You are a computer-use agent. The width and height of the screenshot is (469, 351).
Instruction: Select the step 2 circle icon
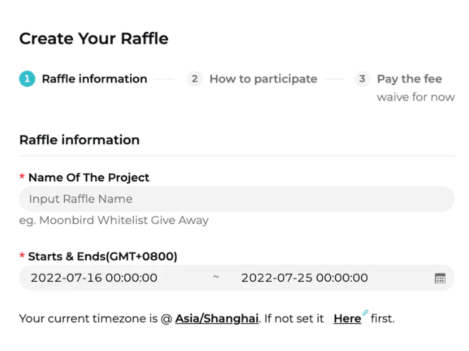pyautogui.click(x=195, y=79)
